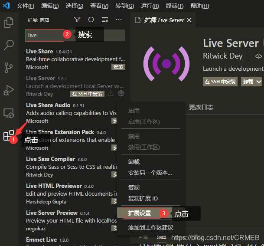Click the VS Code logo icon
Screen dimensions: 264x246
point(6,6)
